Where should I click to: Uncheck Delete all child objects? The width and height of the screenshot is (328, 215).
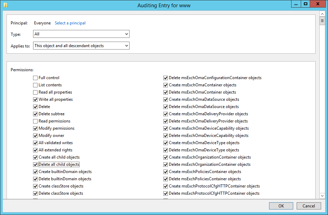tap(35, 165)
